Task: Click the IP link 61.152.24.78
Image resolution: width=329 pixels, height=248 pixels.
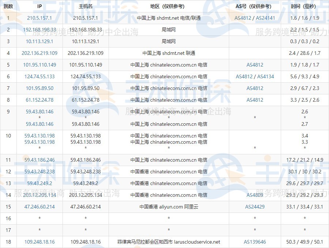Action: [x=39, y=100]
